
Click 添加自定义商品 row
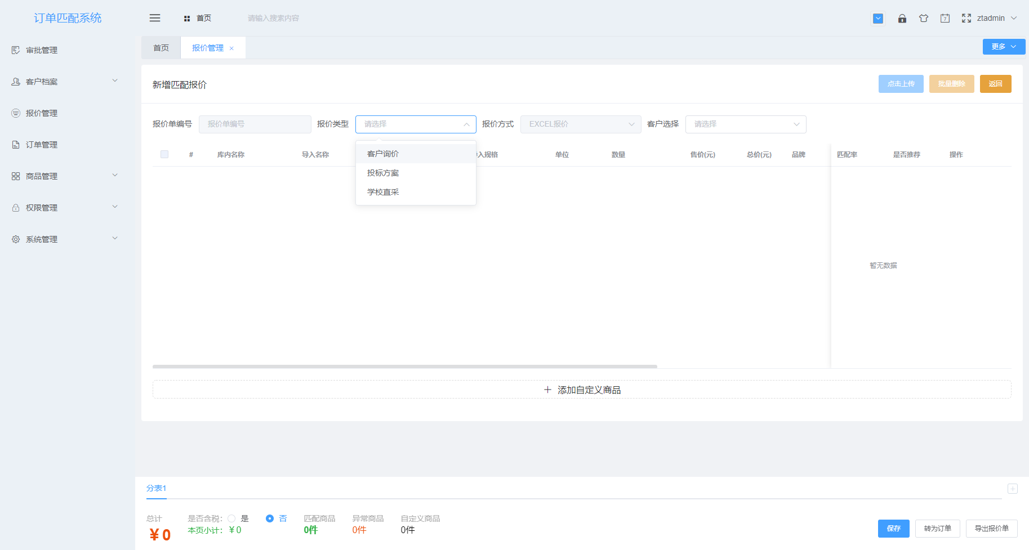[x=582, y=390]
